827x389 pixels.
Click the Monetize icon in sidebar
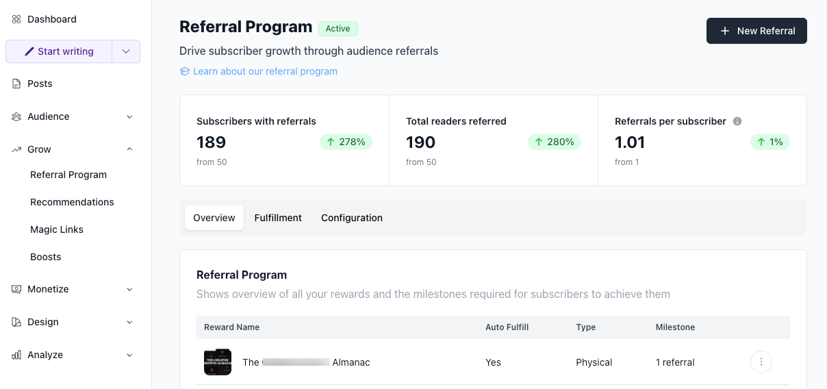[16, 289]
